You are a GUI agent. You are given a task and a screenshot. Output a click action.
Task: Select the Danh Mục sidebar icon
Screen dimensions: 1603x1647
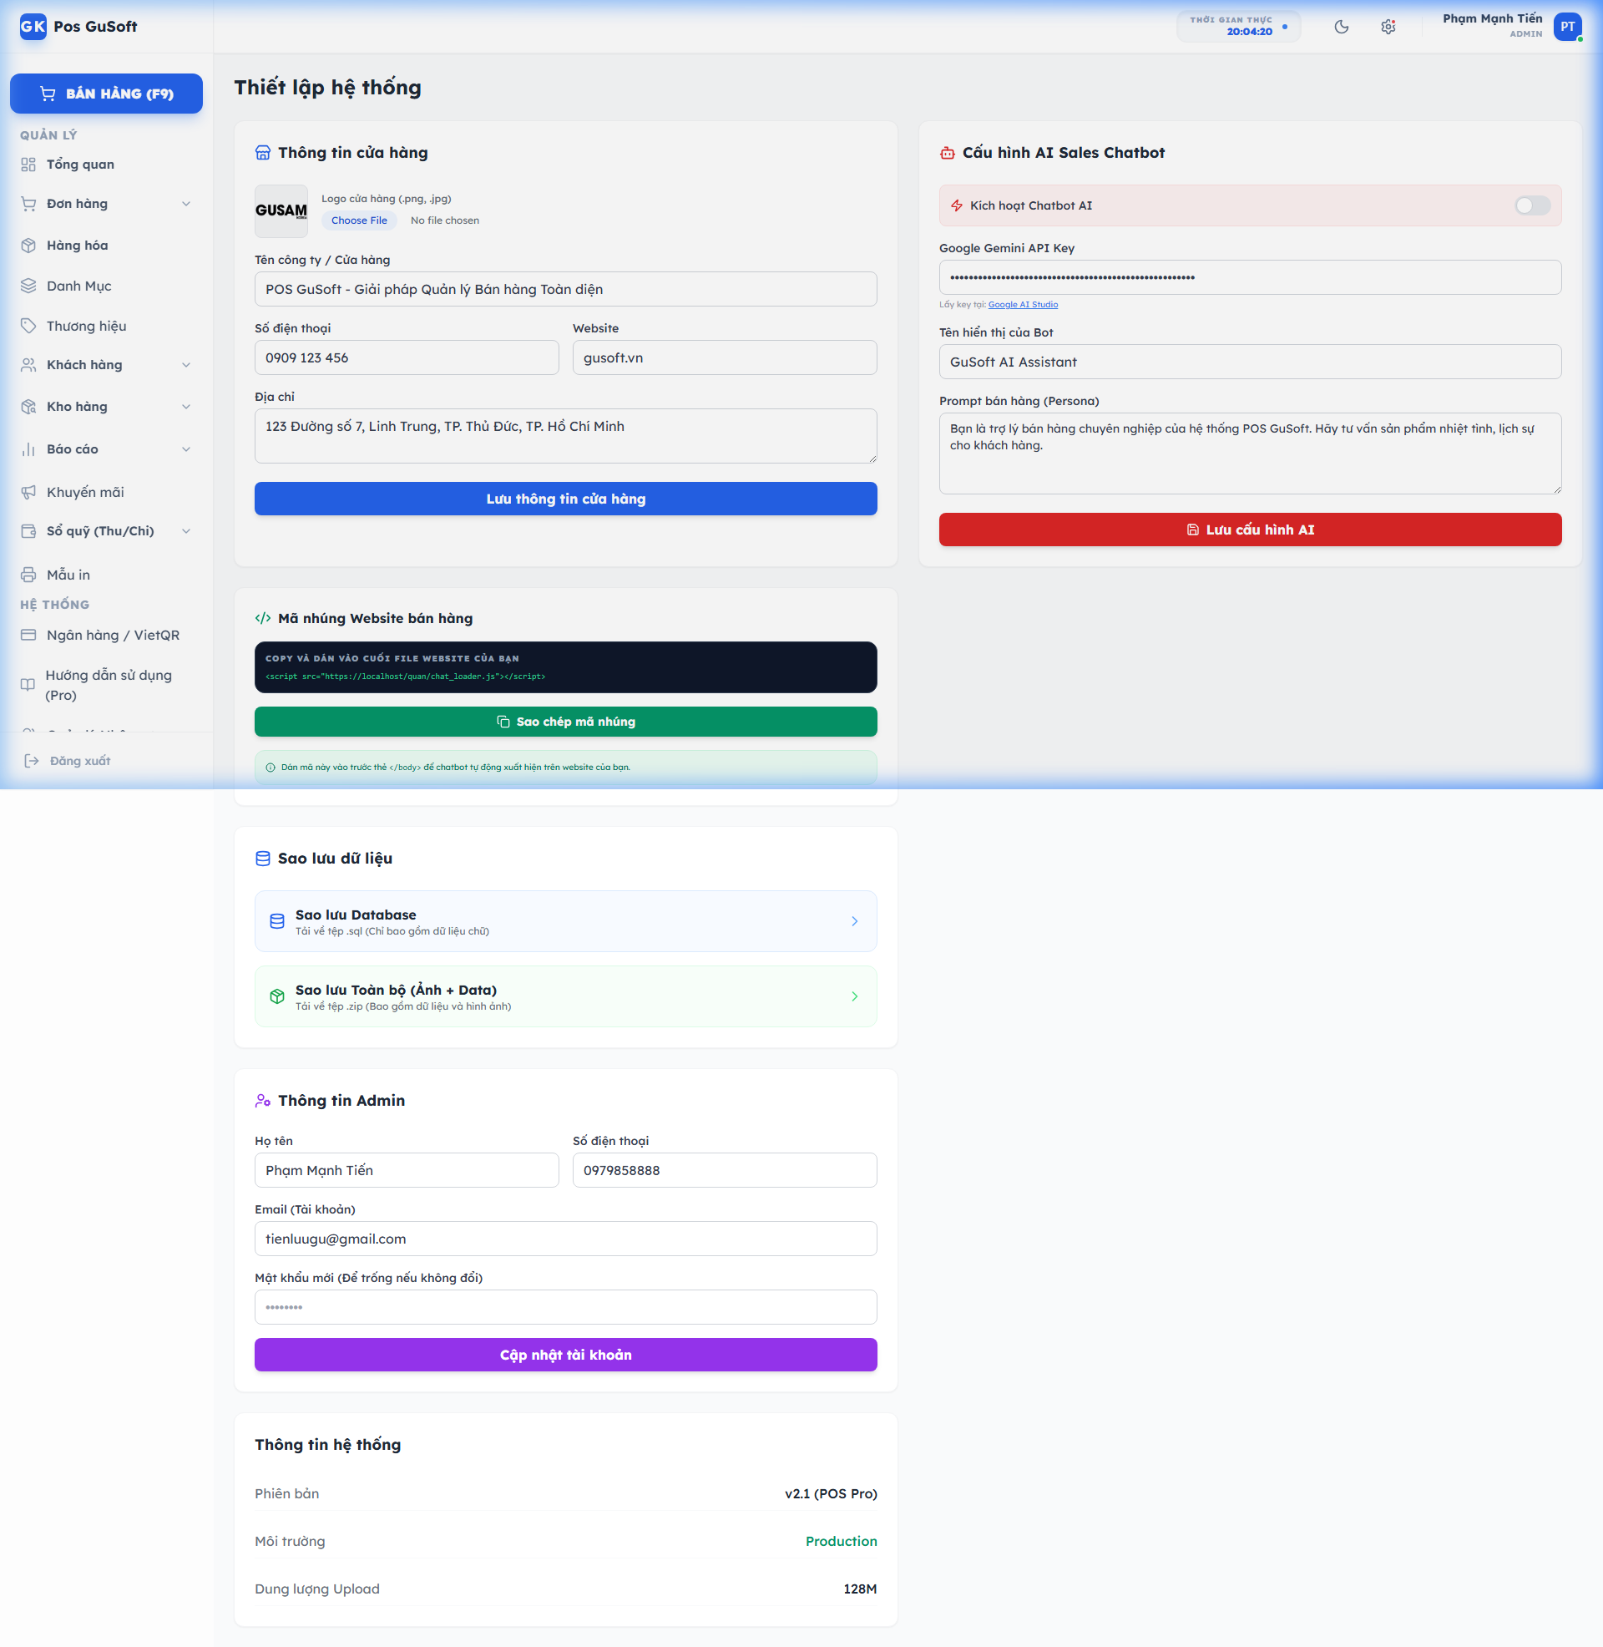coord(28,286)
